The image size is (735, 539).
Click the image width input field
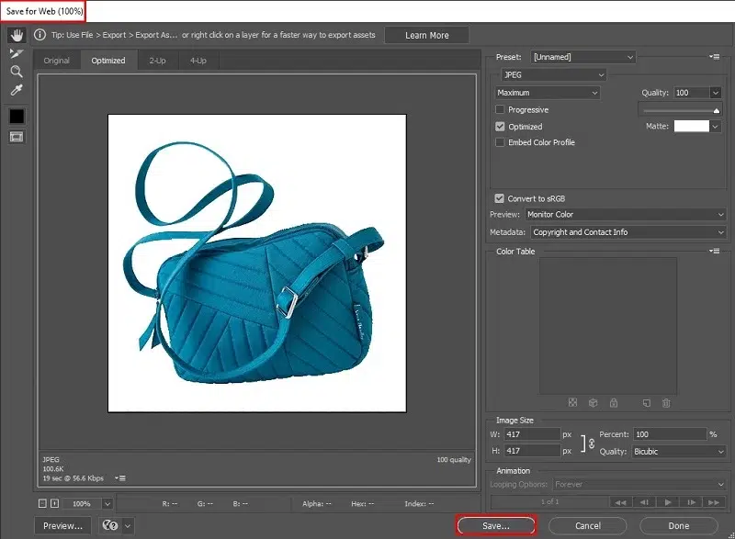point(532,434)
